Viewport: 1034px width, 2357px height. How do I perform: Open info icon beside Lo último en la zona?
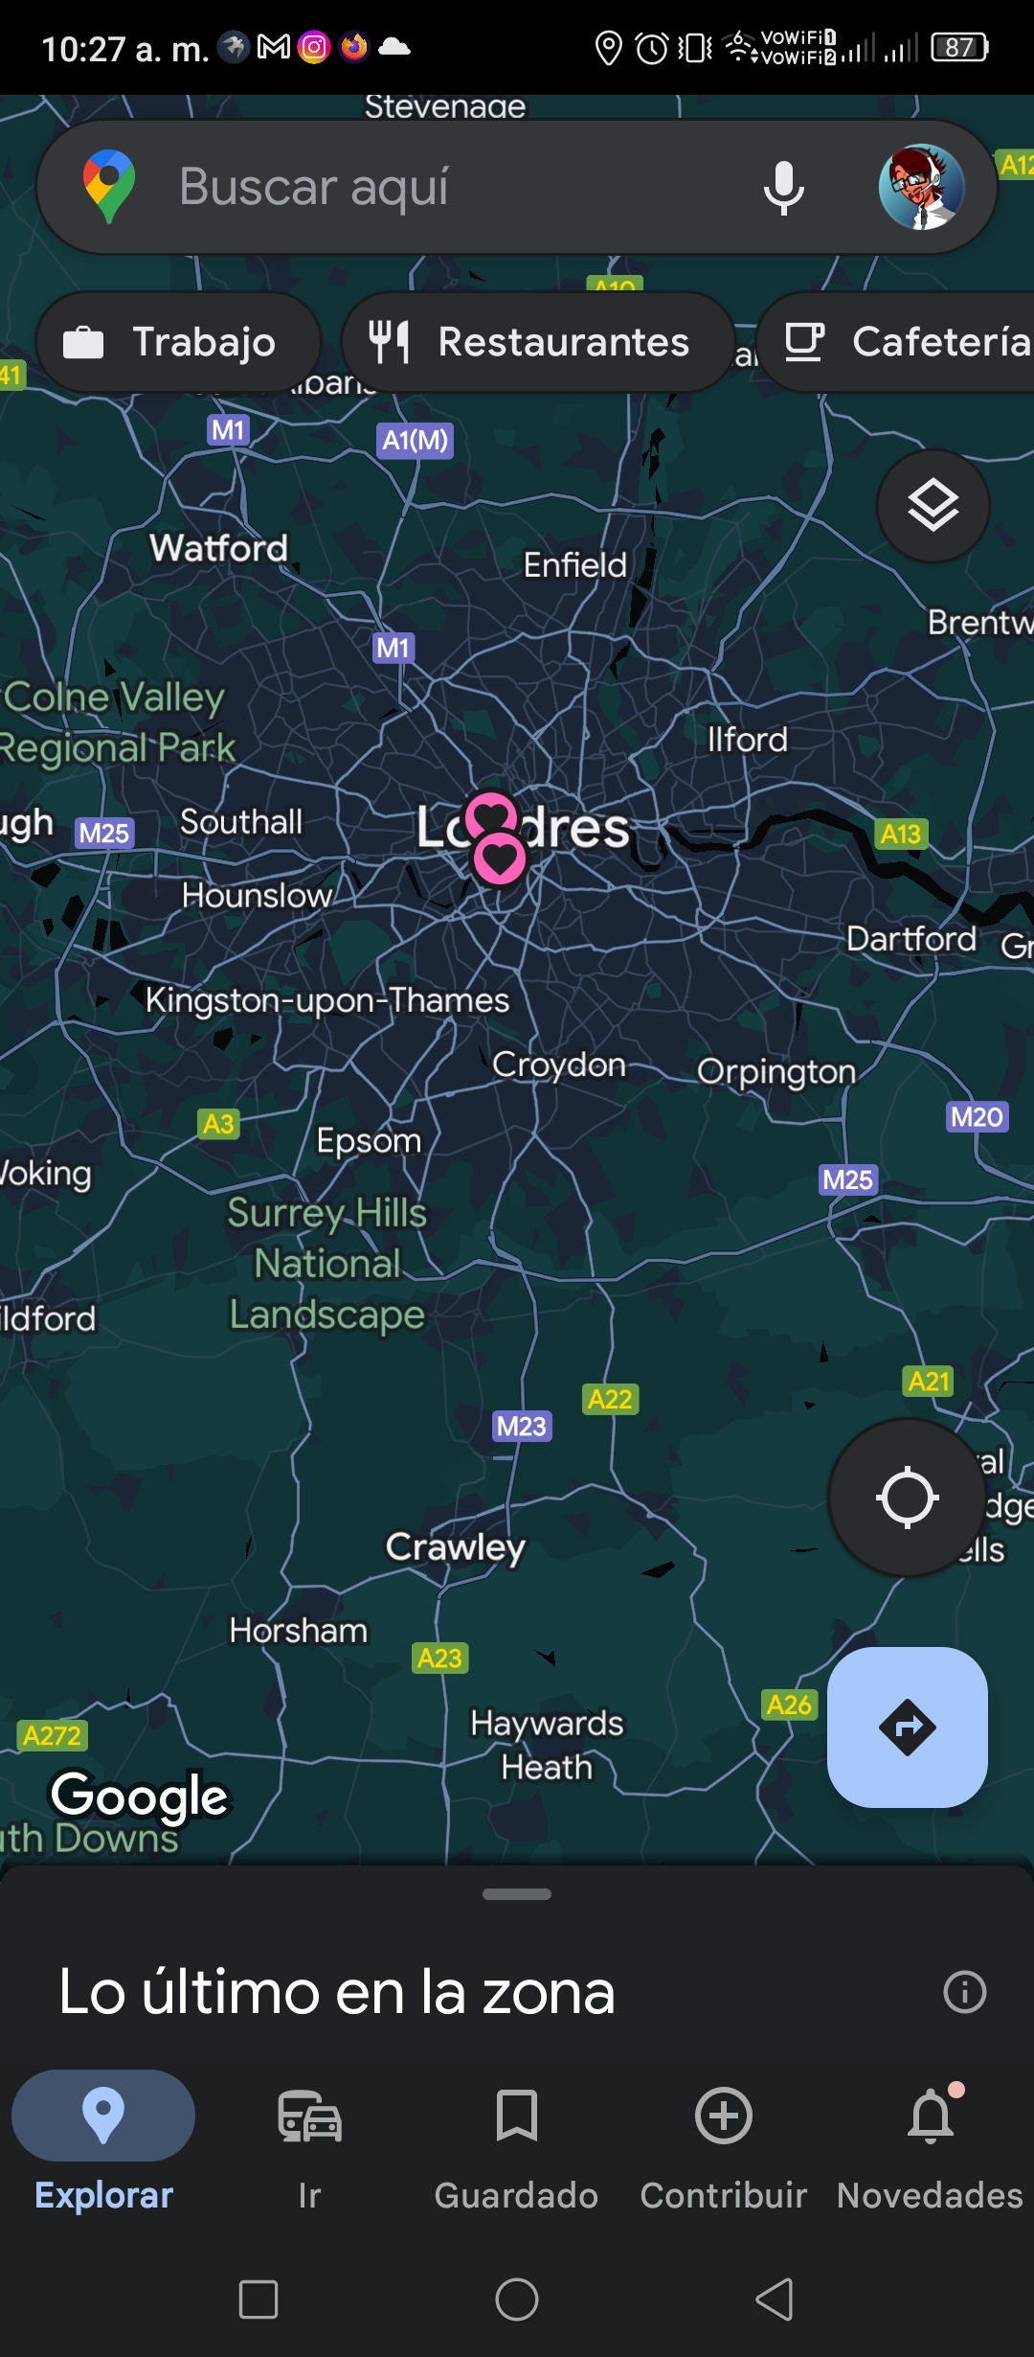point(964,1992)
